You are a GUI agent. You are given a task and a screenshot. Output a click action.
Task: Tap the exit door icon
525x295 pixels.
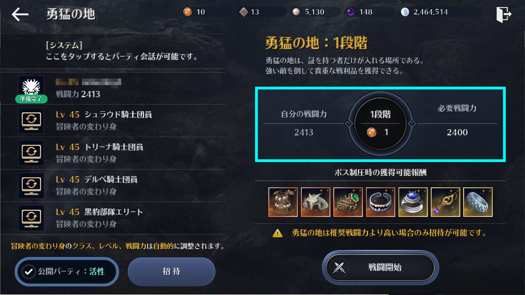tap(503, 14)
